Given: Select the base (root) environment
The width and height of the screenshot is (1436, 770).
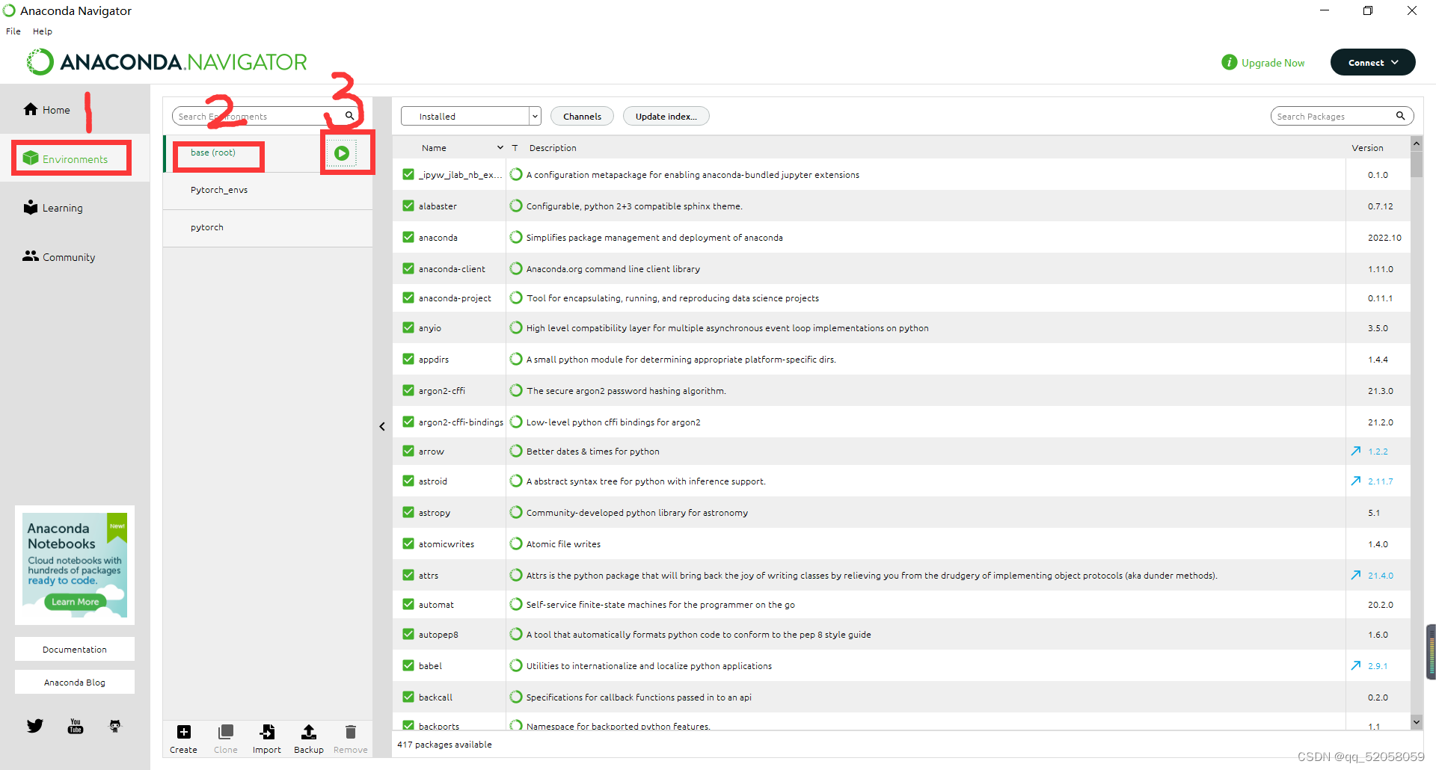Looking at the screenshot, I should point(213,153).
